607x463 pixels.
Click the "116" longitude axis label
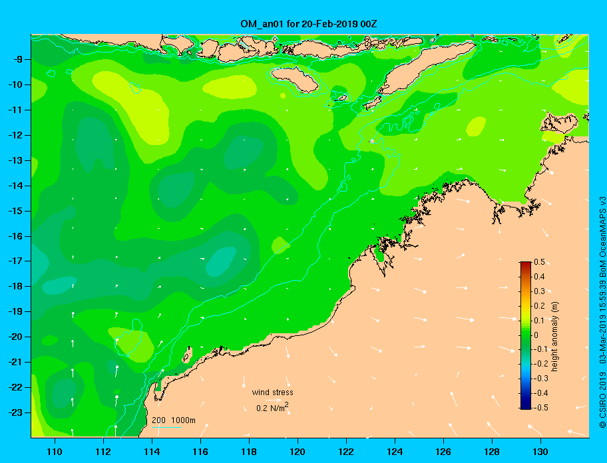tap(200, 452)
